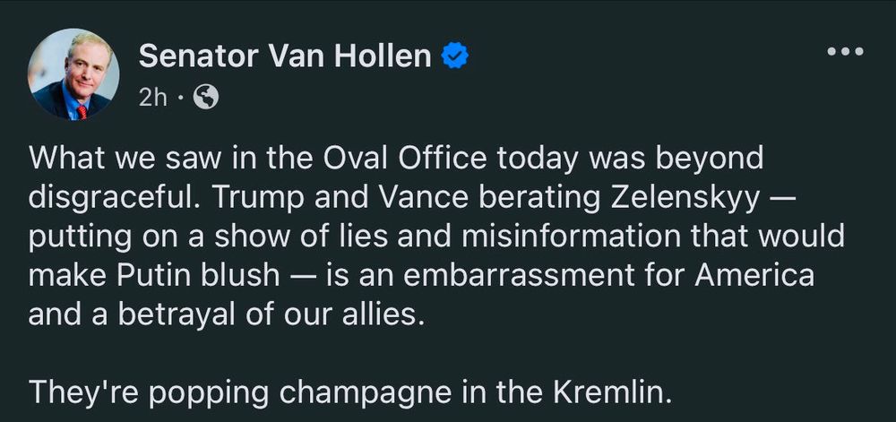Click the blue verified badge icon
Viewport: 896px width, 422px height.
click(455, 56)
